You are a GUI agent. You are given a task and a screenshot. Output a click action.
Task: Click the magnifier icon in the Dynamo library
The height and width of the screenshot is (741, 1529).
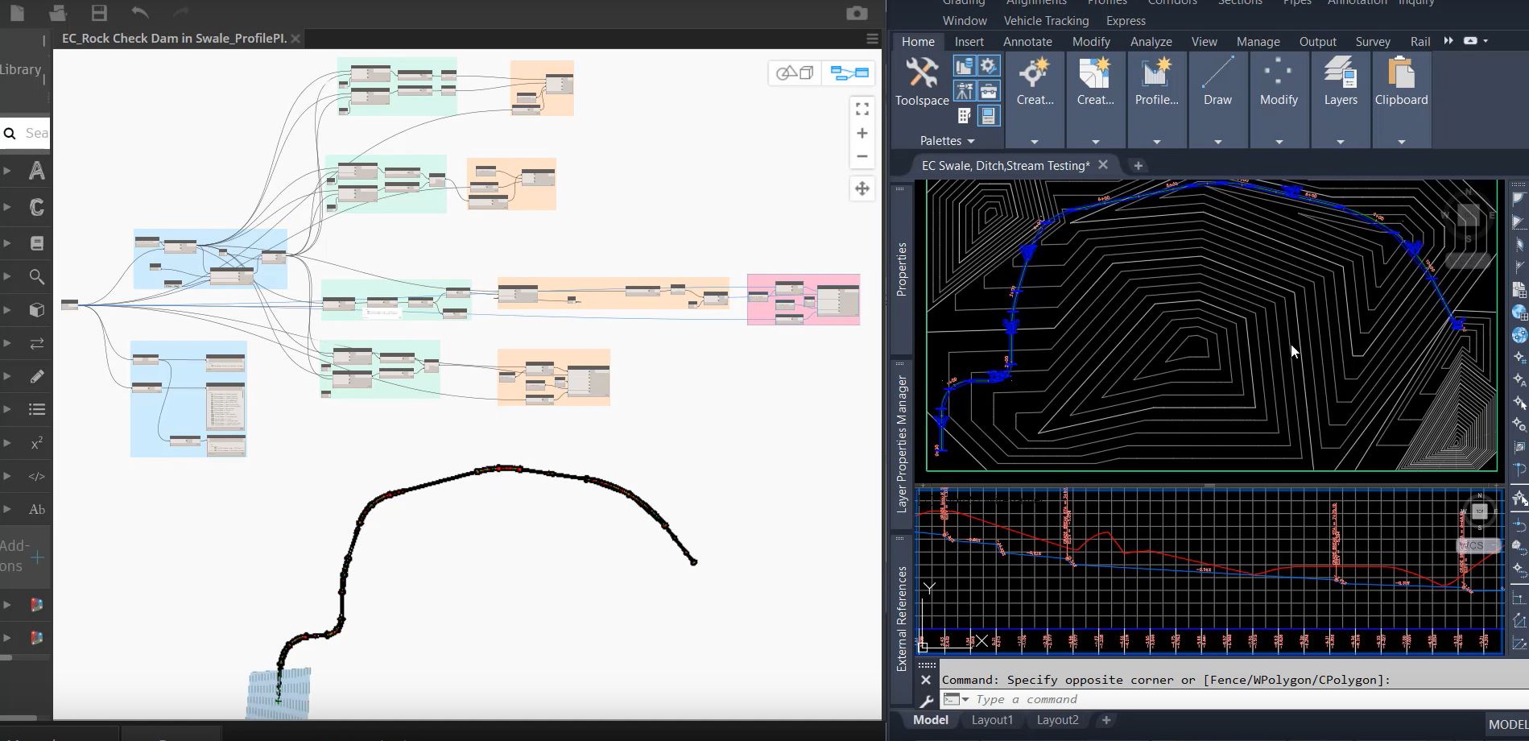pos(36,277)
